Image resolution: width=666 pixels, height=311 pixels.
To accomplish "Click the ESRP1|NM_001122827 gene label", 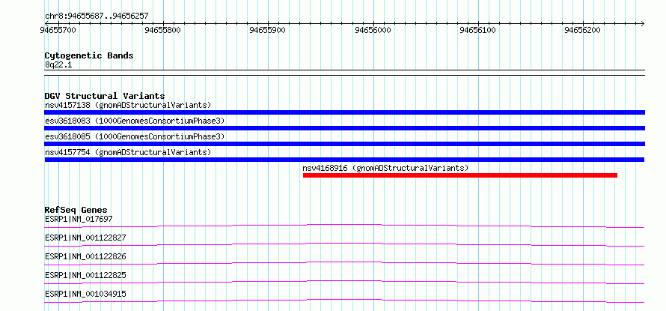I will pyautogui.click(x=85, y=238).
